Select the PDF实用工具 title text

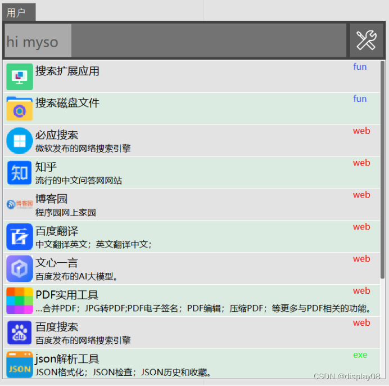point(67,295)
